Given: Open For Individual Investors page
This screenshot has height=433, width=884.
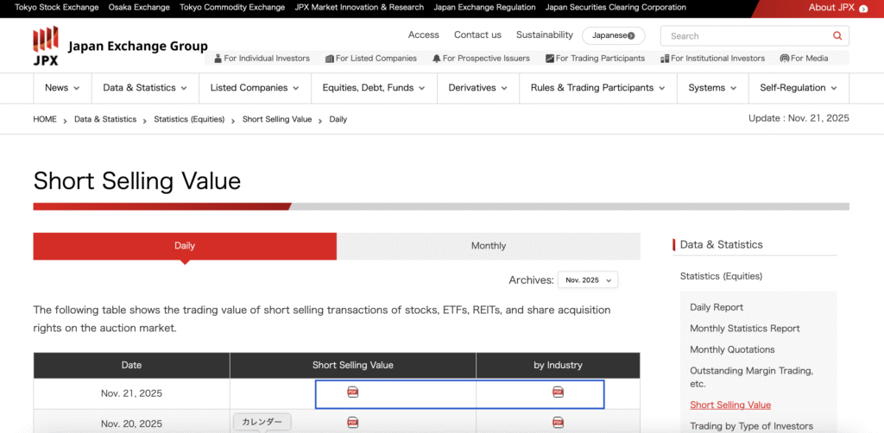Looking at the screenshot, I should tap(261, 59).
